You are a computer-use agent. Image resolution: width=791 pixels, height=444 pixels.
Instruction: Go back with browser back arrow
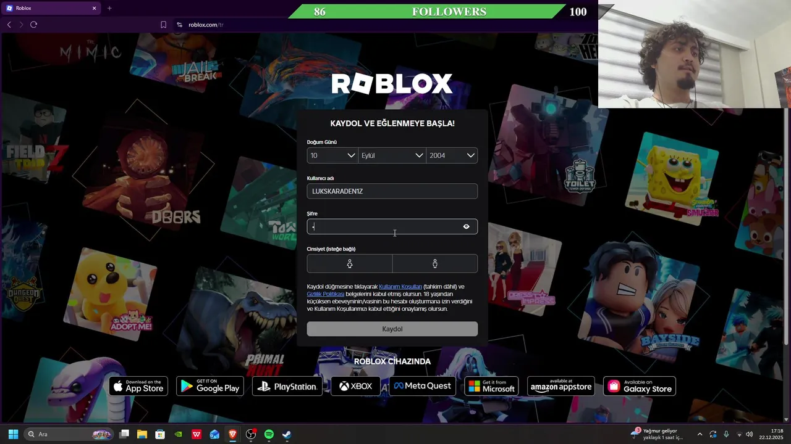tap(9, 25)
